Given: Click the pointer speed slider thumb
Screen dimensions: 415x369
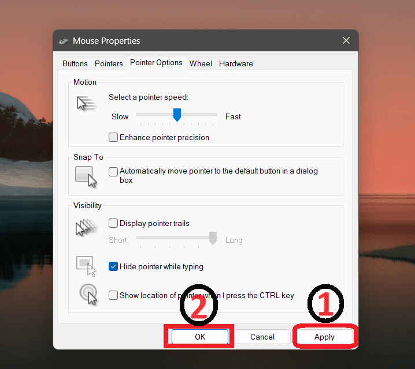Looking at the screenshot, I should click(x=177, y=115).
